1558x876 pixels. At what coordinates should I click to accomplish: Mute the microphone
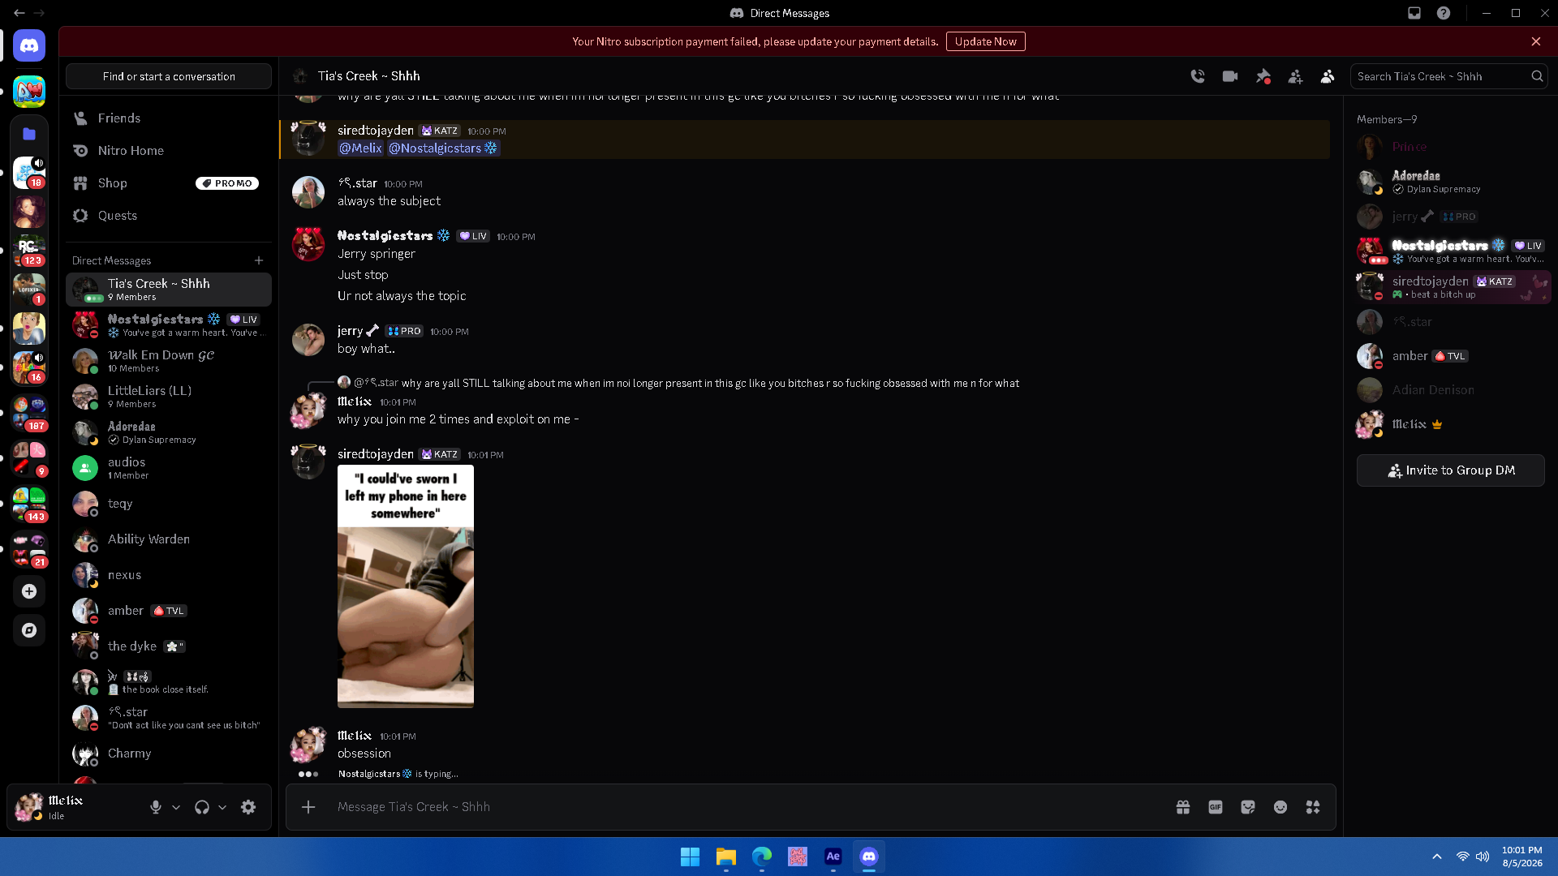[156, 807]
